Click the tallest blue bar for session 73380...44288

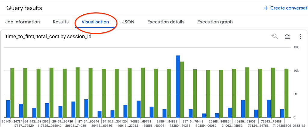pyautogui.click(x=178, y=86)
